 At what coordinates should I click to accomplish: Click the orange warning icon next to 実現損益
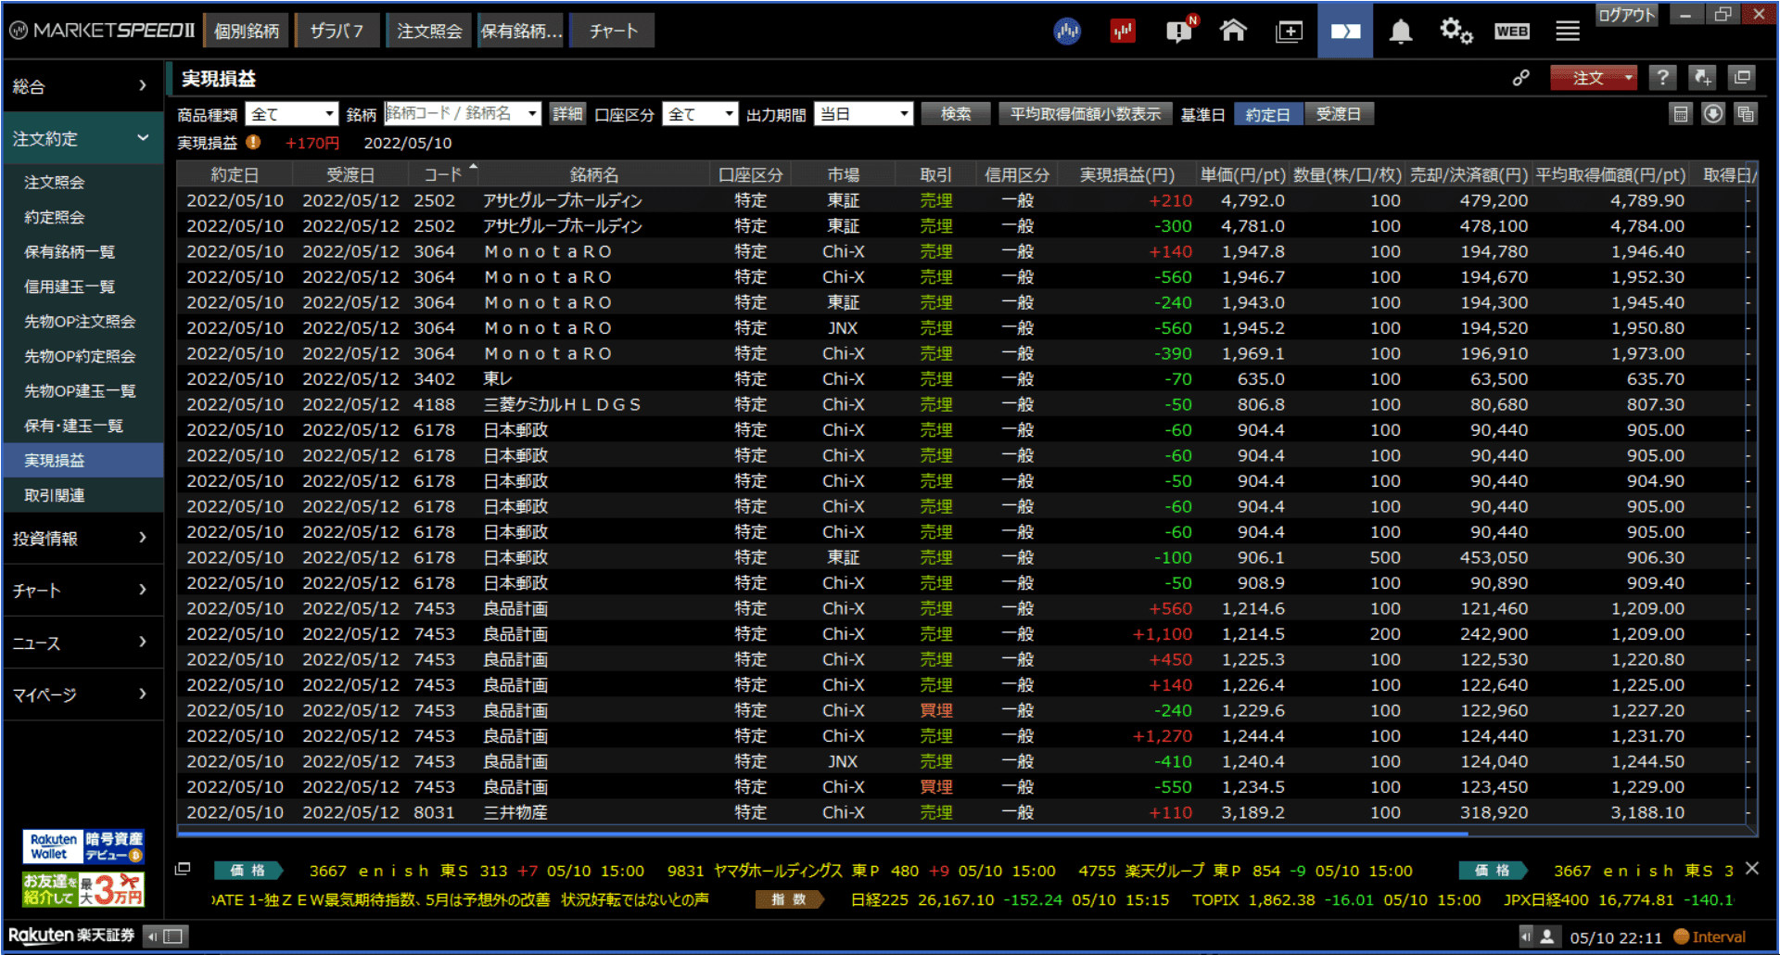(x=253, y=143)
